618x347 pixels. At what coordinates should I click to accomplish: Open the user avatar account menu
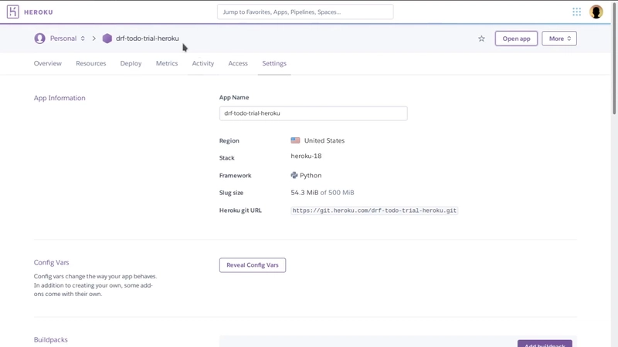click(596, 12)
